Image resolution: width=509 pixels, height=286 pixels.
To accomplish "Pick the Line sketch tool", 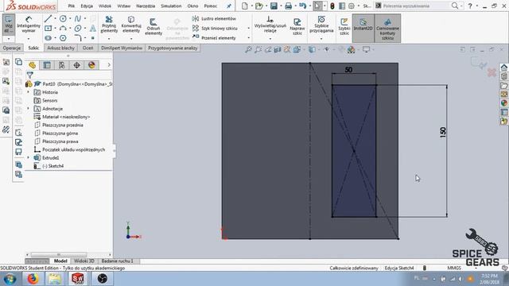I will click(48, 19).
